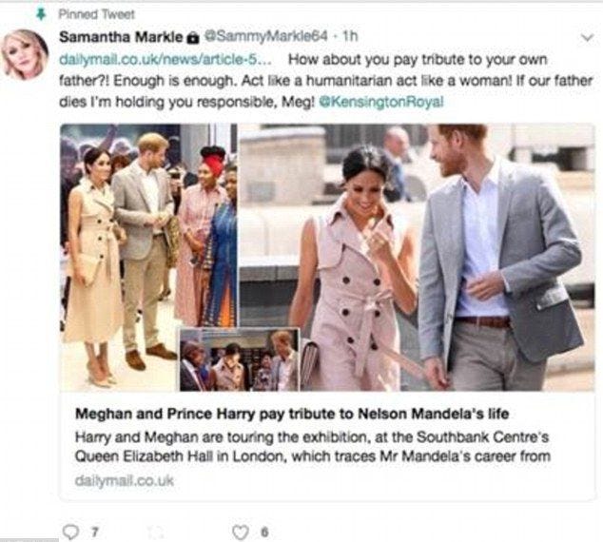
Task: Open the Nelson Mandela tribute article headline
Action: pyautogui.click(x=292, y=414)
